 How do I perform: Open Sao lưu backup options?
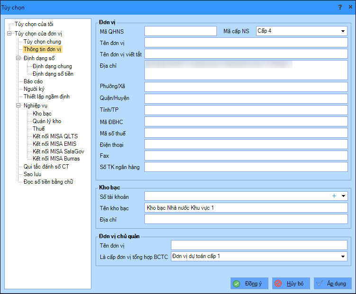[x=33, y=174]
